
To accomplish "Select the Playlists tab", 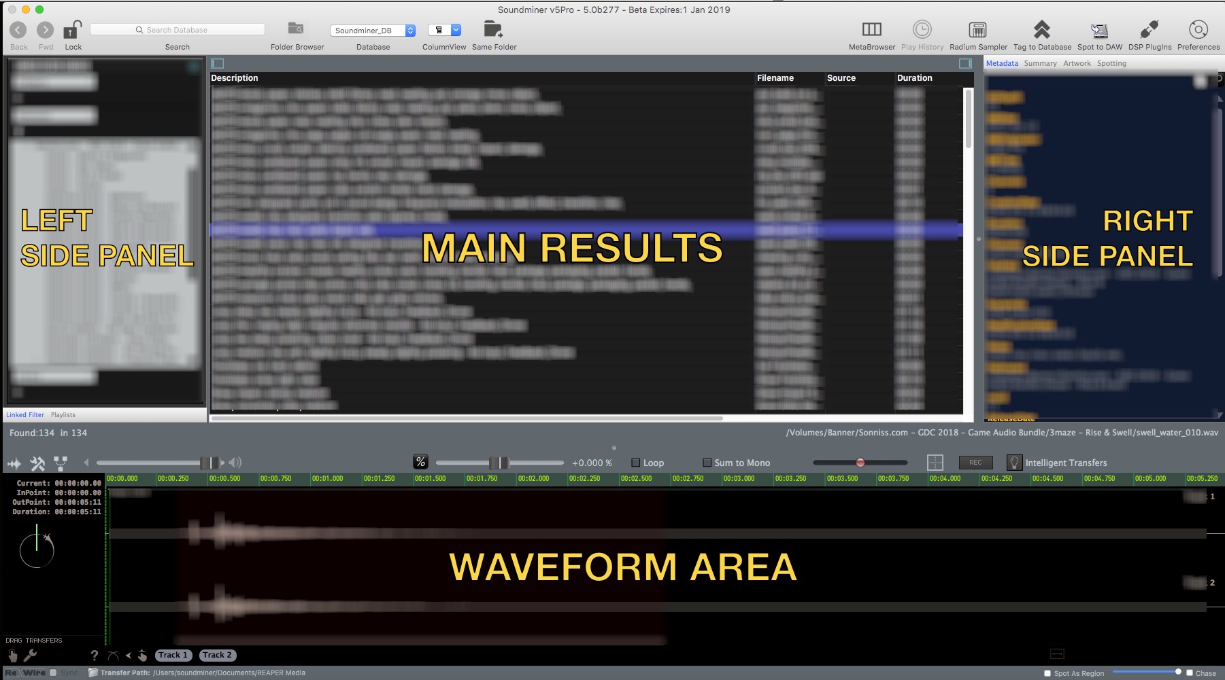I will point(63,414).
